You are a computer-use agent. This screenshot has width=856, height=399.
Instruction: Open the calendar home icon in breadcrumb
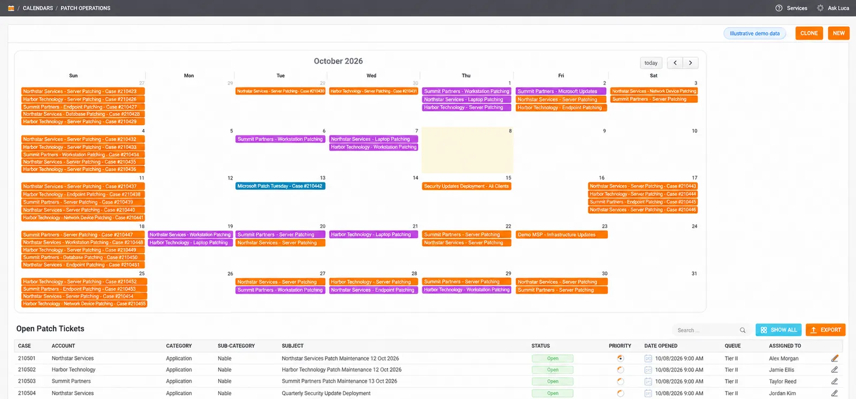[11, 8]
